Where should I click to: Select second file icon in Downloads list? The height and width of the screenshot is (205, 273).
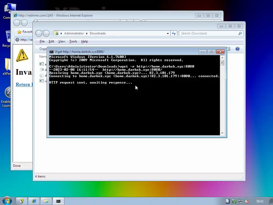pyautogui.click(x=41, y=70)
